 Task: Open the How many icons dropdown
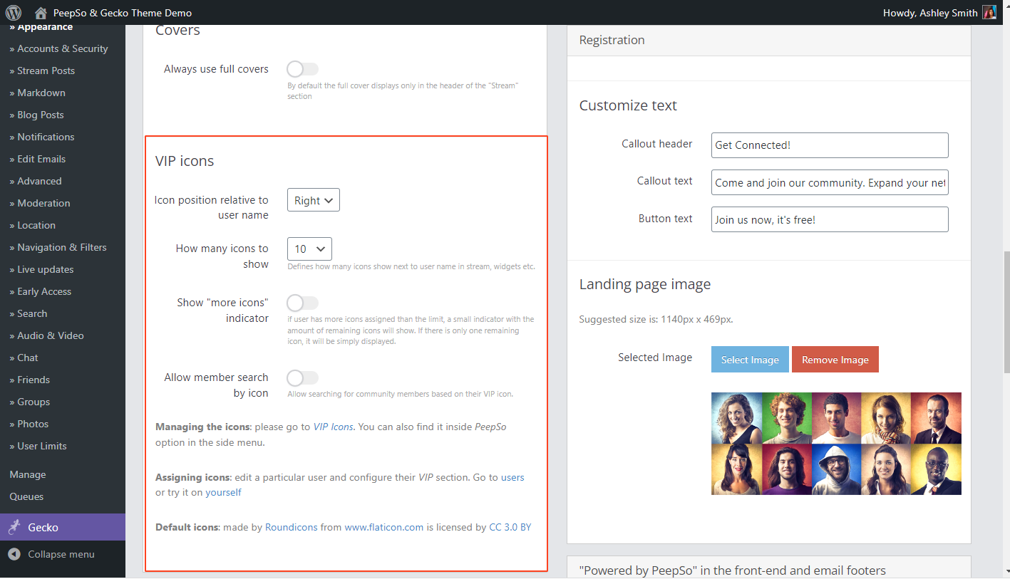[x=309, y=249]
